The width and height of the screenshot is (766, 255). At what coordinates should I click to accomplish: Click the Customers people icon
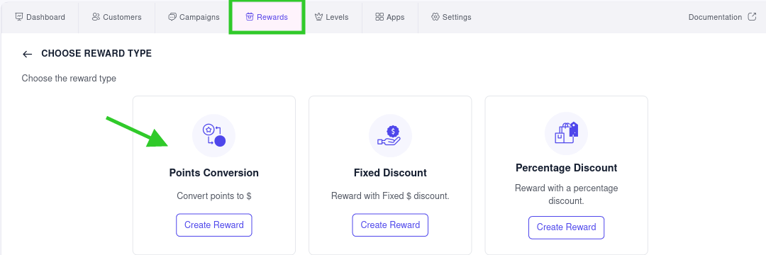point(96,17)
